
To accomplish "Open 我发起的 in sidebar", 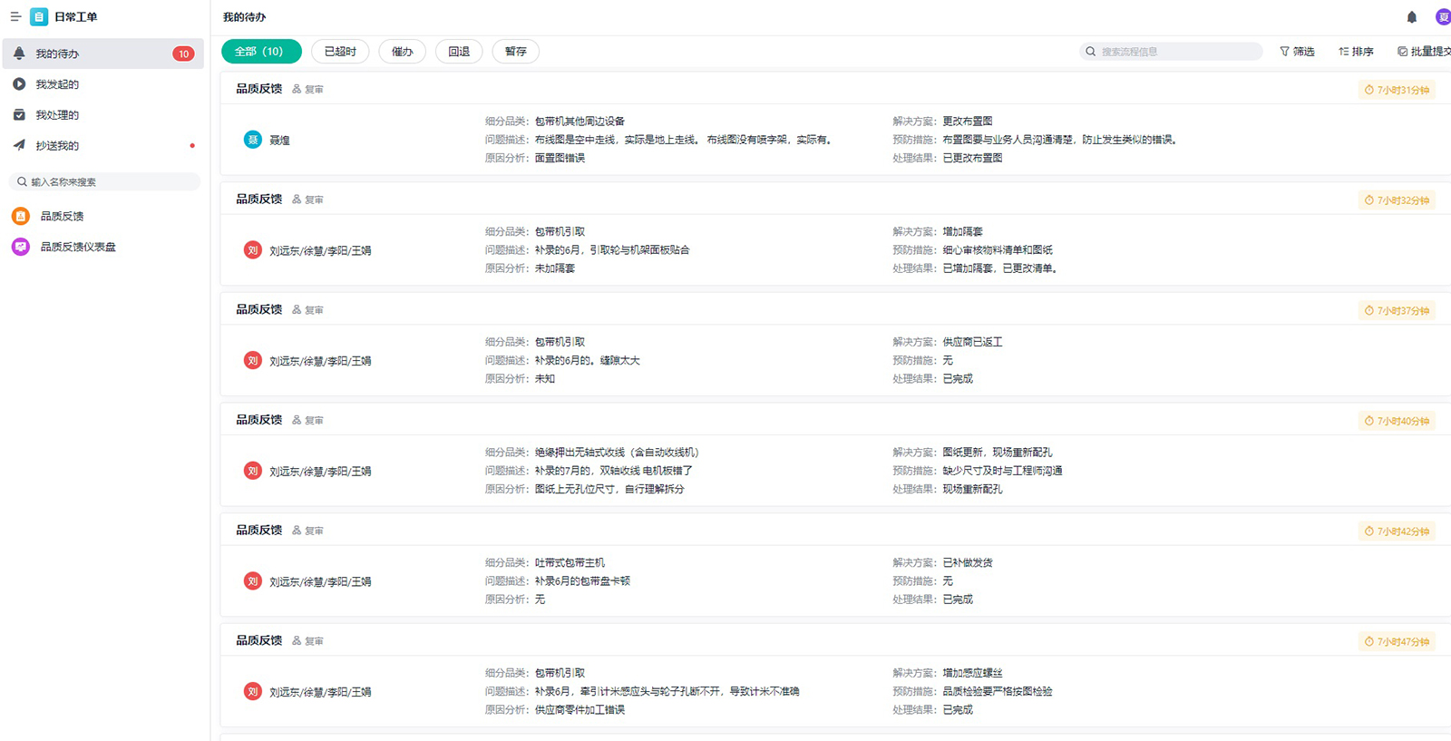I will (57, 84).
